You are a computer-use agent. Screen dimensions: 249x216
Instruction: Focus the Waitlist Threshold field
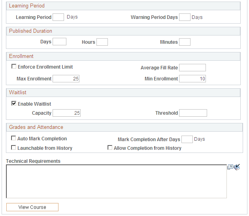click(x=193, y=113)
